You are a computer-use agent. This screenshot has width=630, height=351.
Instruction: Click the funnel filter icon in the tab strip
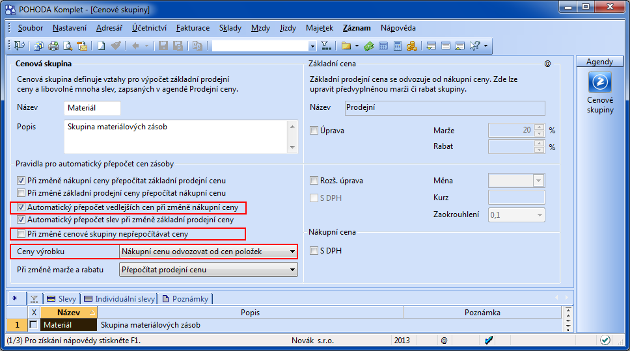tap(34, 299)
